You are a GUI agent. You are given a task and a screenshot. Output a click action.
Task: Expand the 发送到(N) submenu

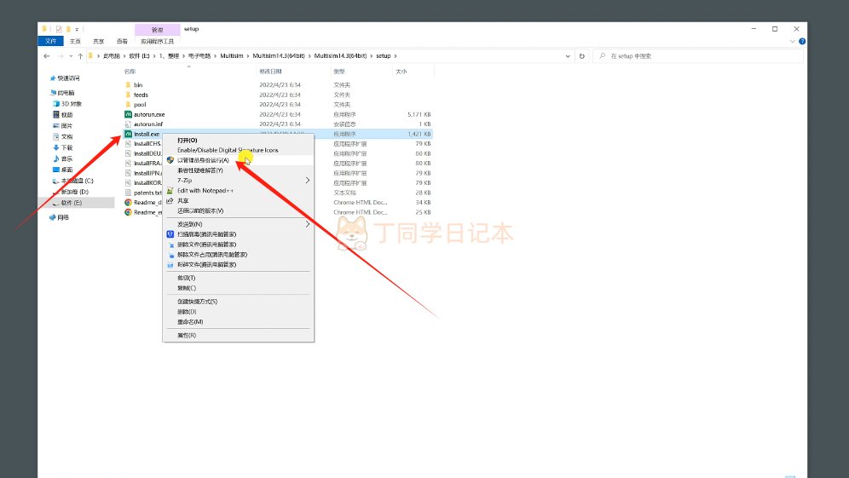pos(308,224)
